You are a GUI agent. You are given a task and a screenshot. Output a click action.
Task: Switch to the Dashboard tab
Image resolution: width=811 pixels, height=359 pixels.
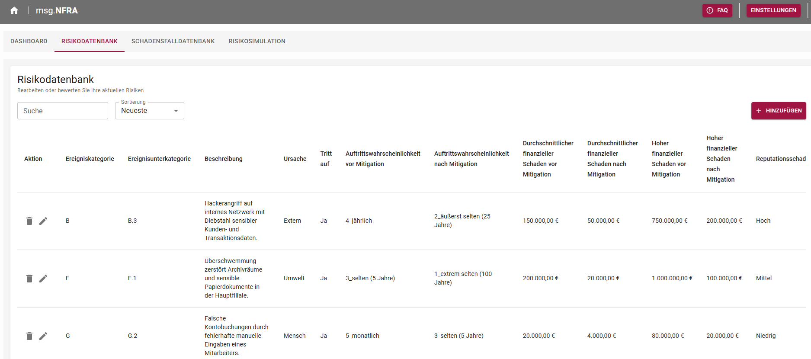[29, 41]
